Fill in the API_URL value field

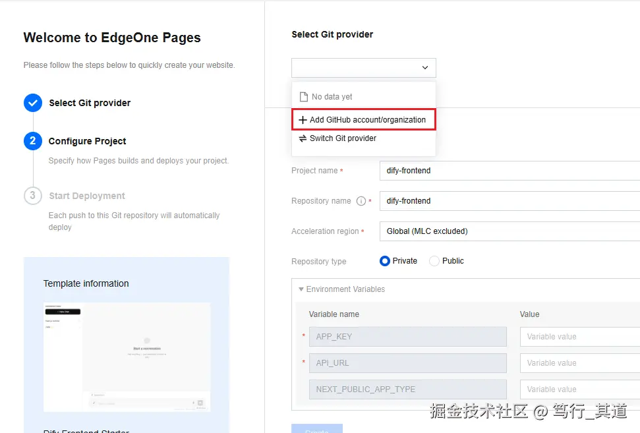[579, 363]
